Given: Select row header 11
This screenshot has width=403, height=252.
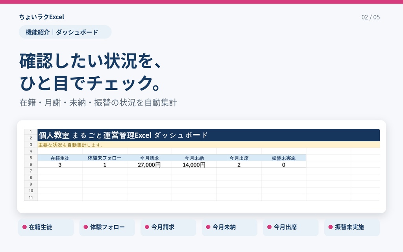Looking at the screenshot, I should pyautogui.click(x=31, y=198).
